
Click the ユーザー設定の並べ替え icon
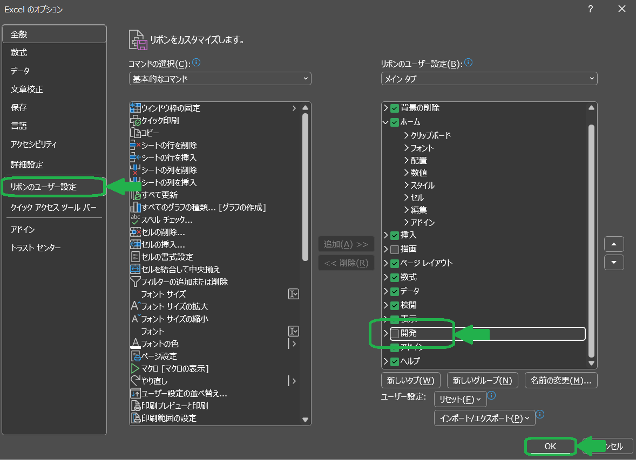(x=135, y=393)
